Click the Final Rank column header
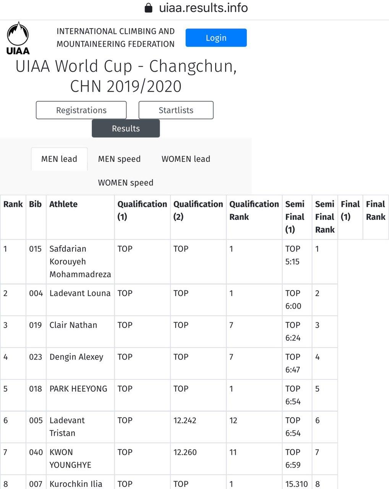This screenshot has width=389, height=489. click(375, 210)
